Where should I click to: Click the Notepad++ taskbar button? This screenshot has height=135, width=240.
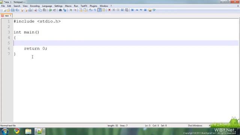(x=40, y=131)
